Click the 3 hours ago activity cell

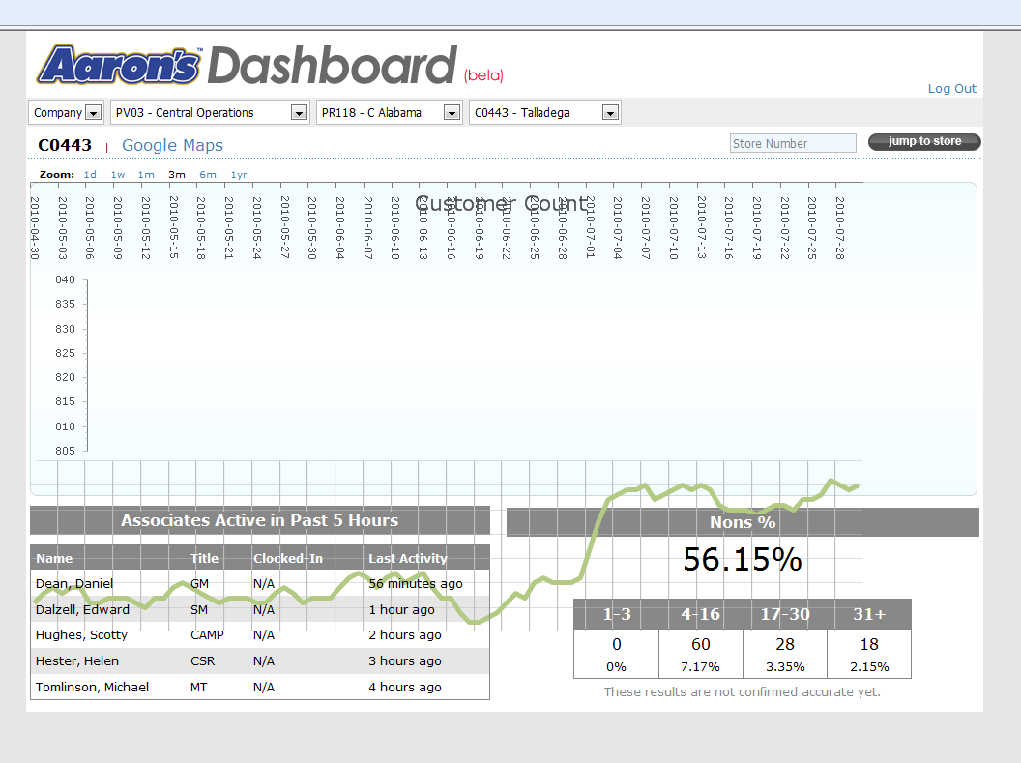405,660
